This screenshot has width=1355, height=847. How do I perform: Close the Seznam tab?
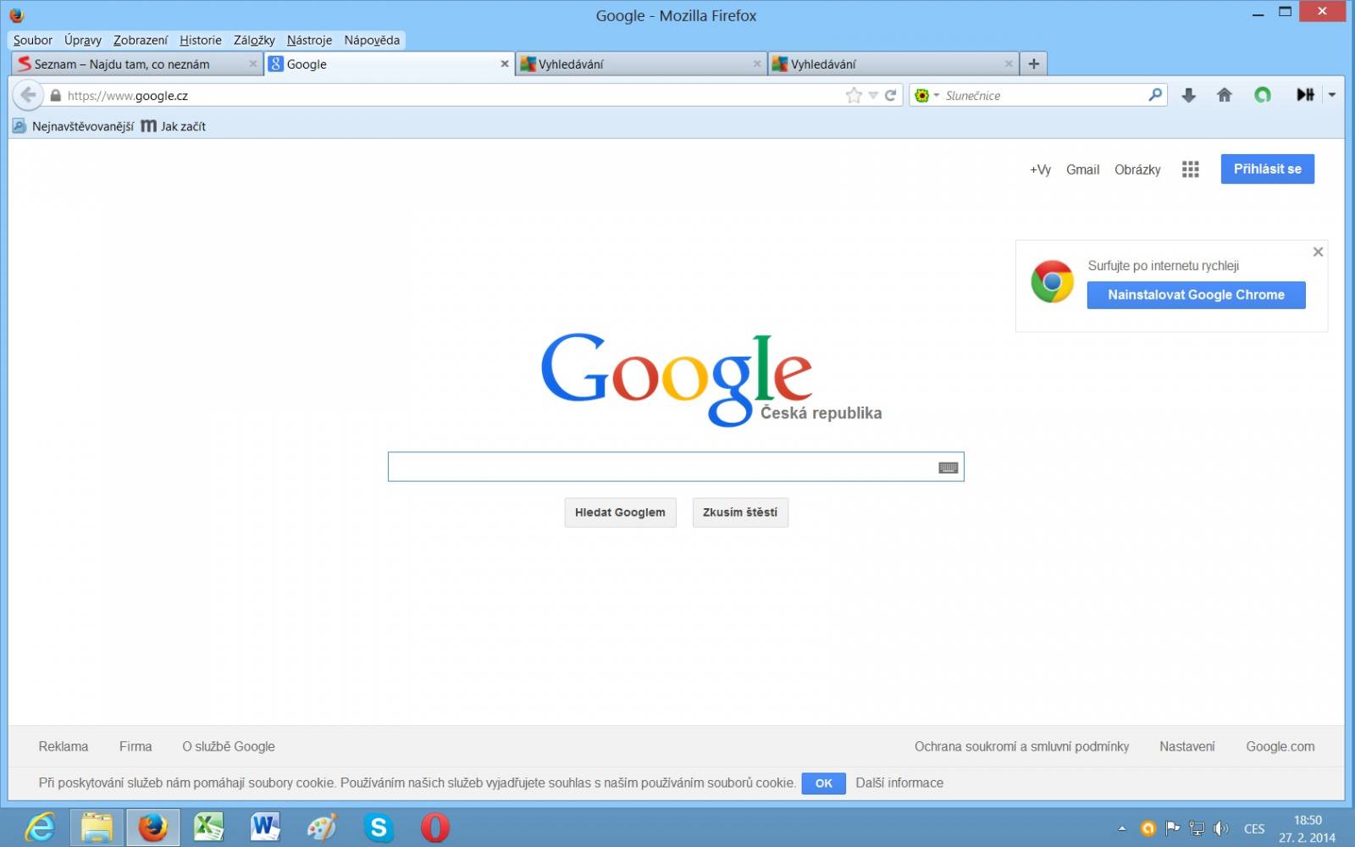pos(252,64)
